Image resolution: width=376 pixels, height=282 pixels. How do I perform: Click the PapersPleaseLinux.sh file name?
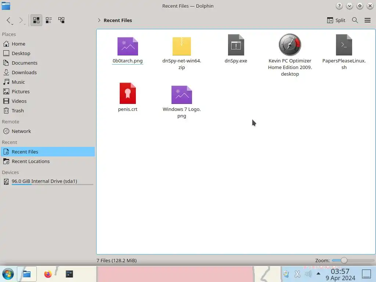pyautogui.click(x=344, y=64)
